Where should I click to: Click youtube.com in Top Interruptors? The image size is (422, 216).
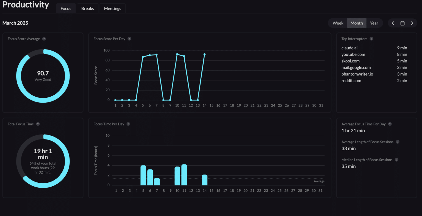[353, 54]
